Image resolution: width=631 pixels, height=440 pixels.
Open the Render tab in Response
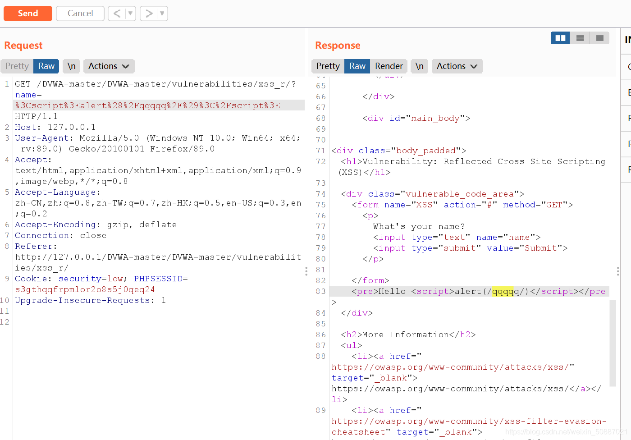(x=389, y=66)
